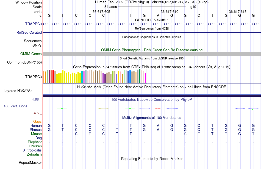261x169 pixels.
Task: Click the Mouse species label
Action: 36,134
